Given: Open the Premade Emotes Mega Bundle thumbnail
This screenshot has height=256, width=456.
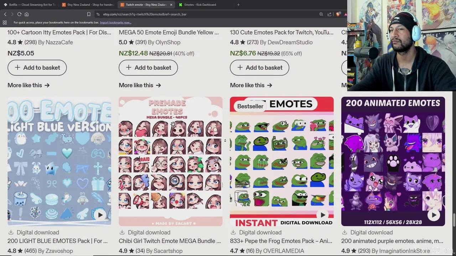Looking at the screenshot, I should tap(171, 161).
